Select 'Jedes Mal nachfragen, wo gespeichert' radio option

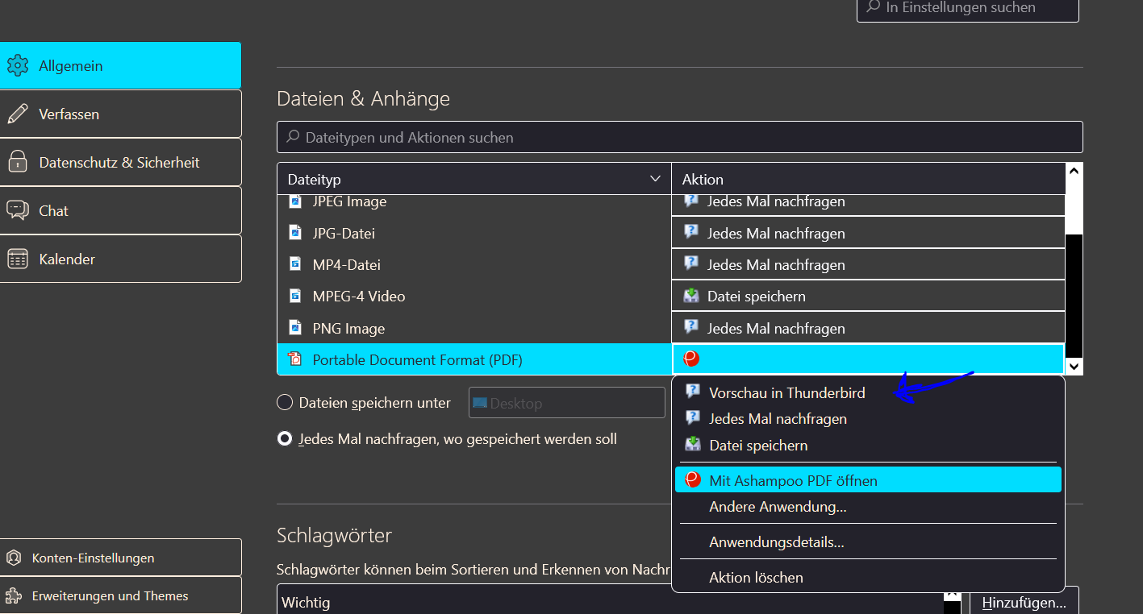tap(285, 439)
